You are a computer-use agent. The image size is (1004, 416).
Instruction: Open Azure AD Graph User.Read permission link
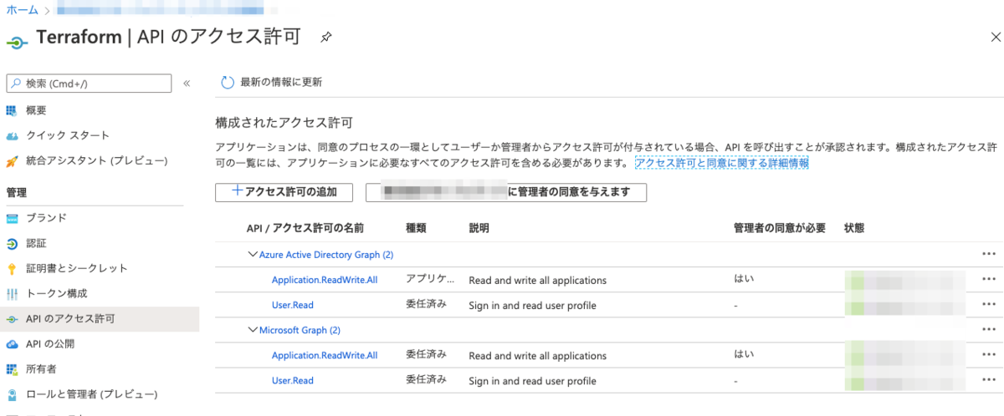[293, 305]
